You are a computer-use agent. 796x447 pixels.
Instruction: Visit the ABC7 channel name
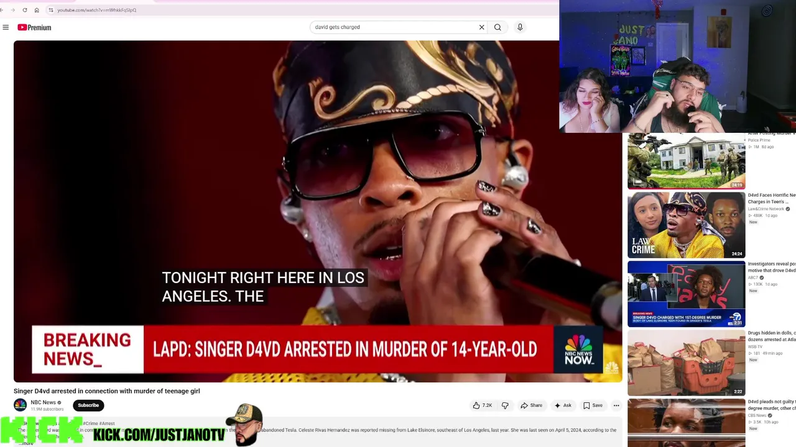752,278
